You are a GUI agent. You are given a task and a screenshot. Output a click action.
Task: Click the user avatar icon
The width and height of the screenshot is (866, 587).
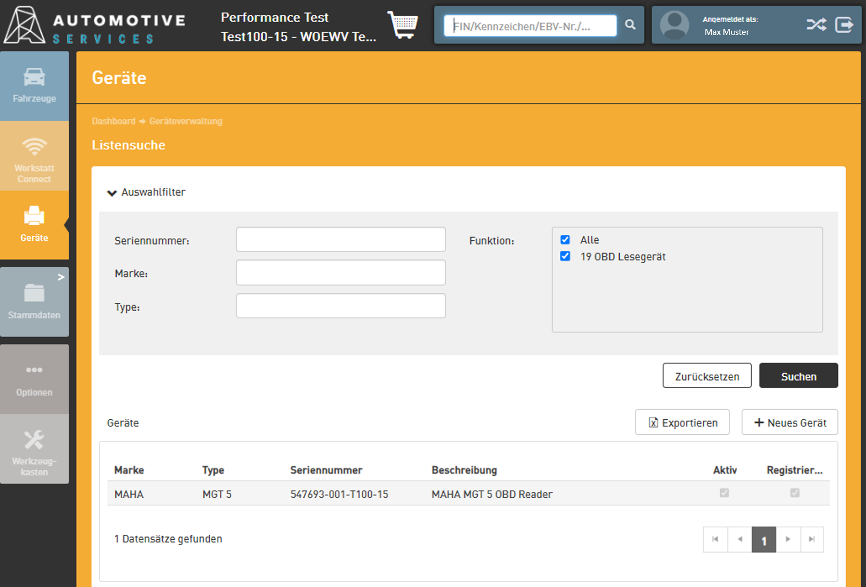tap(674, 25)
